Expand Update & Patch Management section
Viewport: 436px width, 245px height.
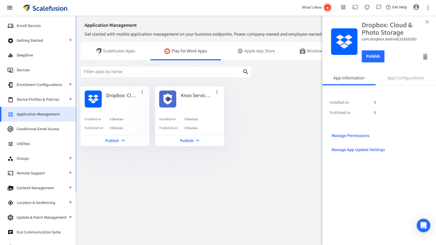70,217
